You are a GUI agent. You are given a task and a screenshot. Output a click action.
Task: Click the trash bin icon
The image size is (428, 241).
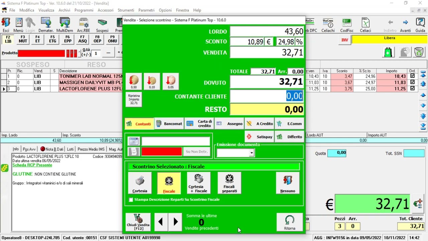419,52
